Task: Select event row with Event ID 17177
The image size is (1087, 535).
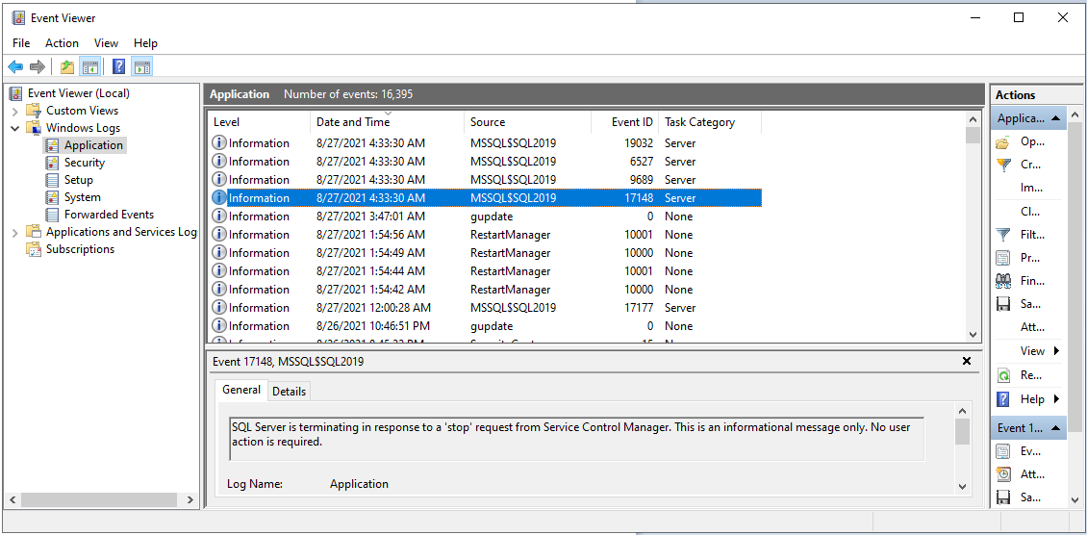Action: coord(485,308)
